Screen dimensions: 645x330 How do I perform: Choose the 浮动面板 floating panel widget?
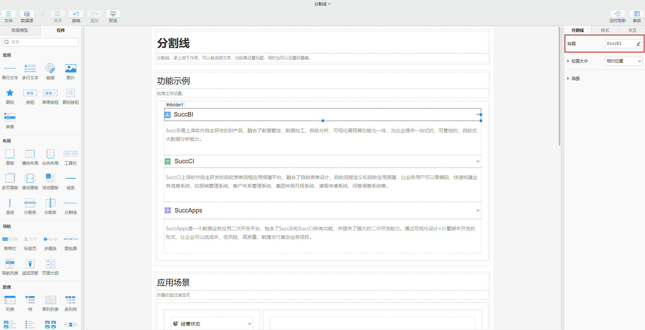pos(50,178)
